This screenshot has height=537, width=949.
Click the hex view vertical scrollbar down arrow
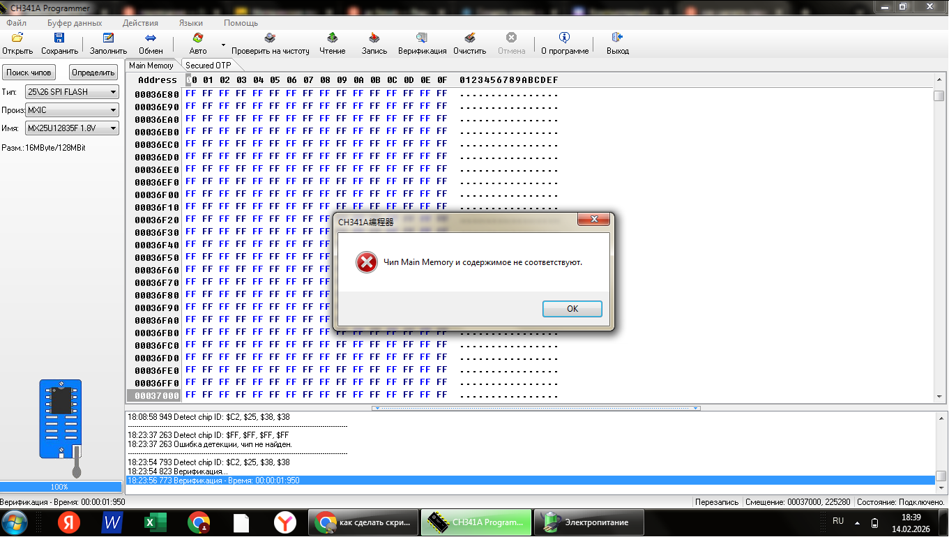point(939,396)
